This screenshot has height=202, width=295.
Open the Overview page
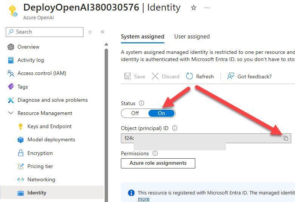coord(28,47)
